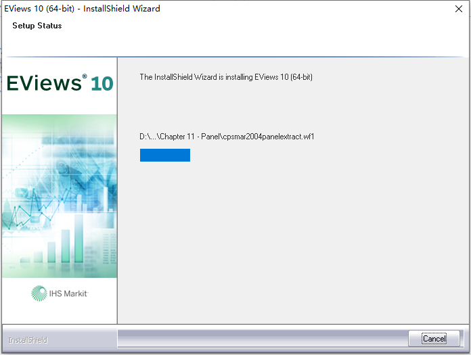Click the IHS Markit sunburst logo
471x355 pixels.
(x=39, y=293)
